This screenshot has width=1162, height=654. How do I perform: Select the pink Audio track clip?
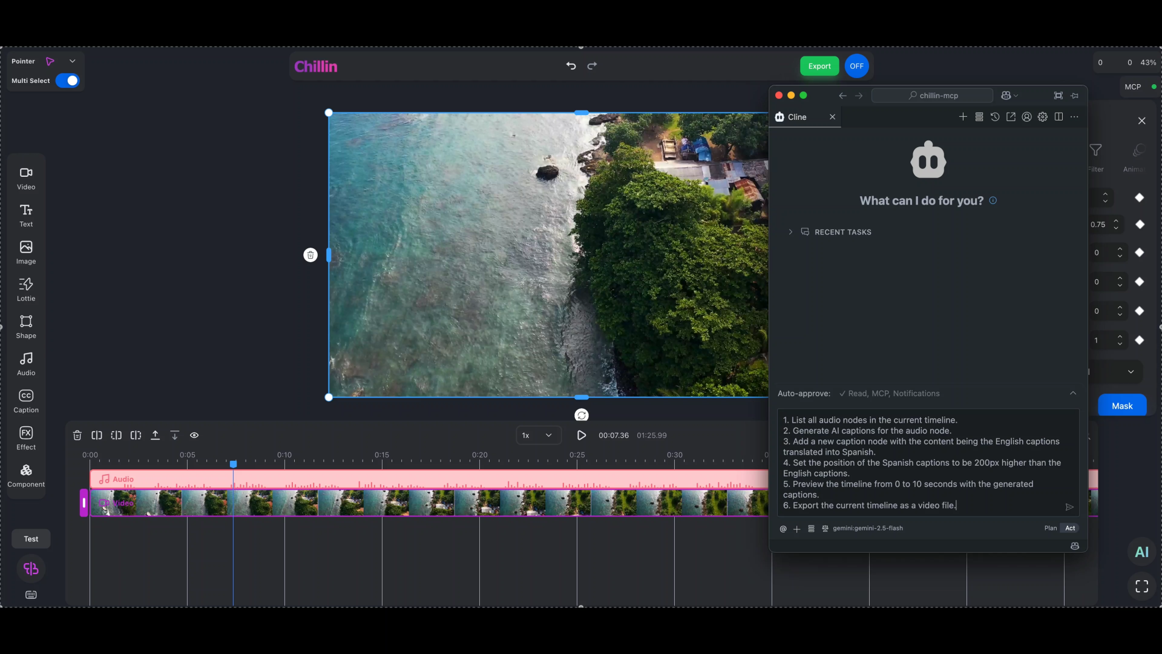tap(429, 479)
